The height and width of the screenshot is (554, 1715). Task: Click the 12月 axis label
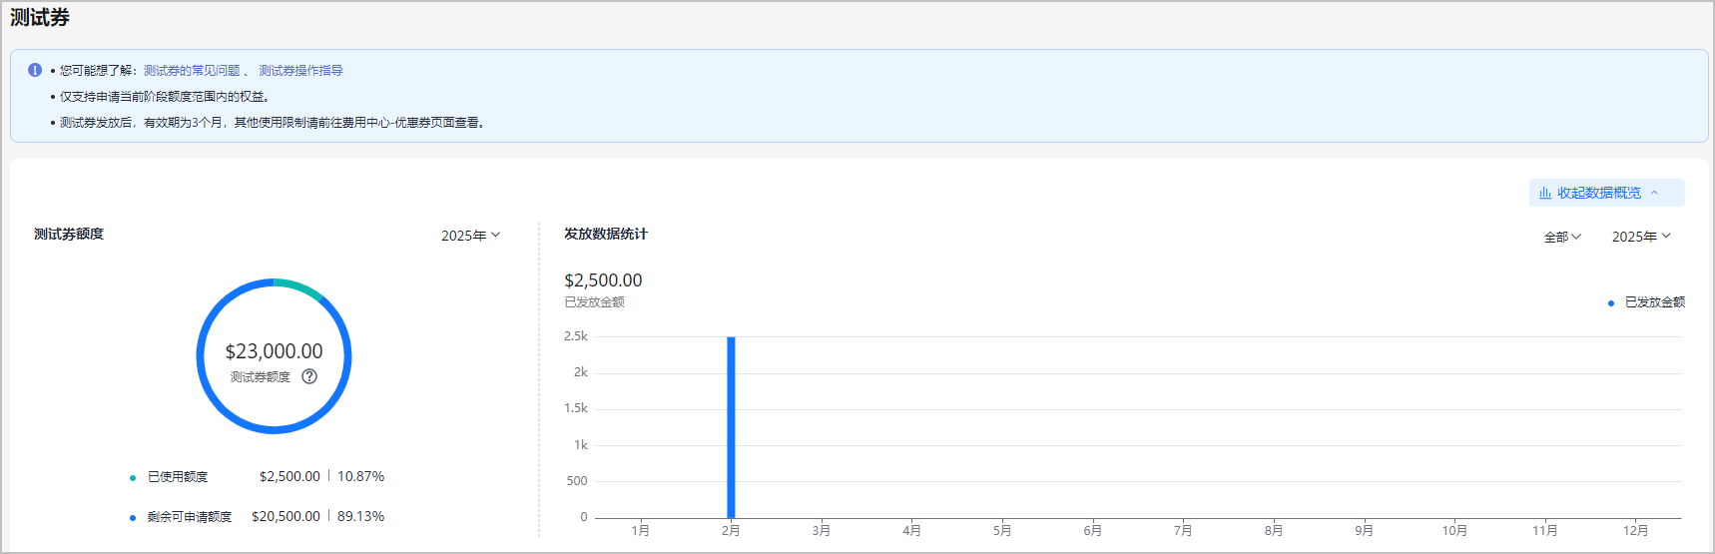(1635, 530)
